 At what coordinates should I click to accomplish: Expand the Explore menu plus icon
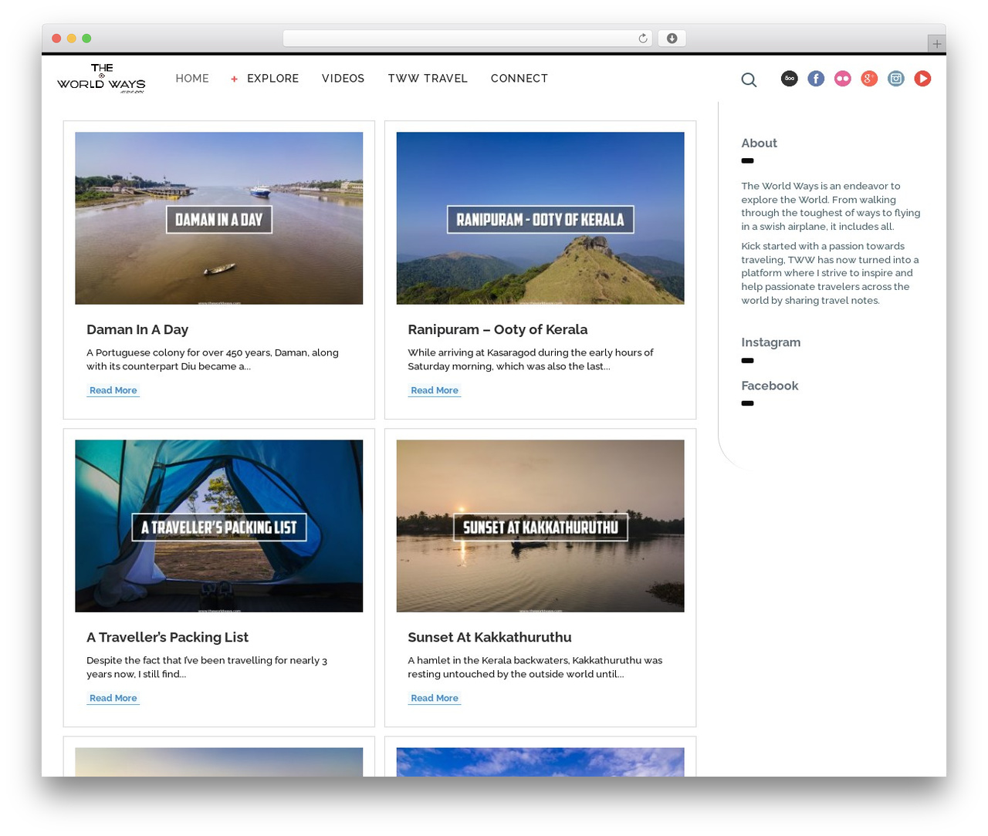tap(234, 79)
